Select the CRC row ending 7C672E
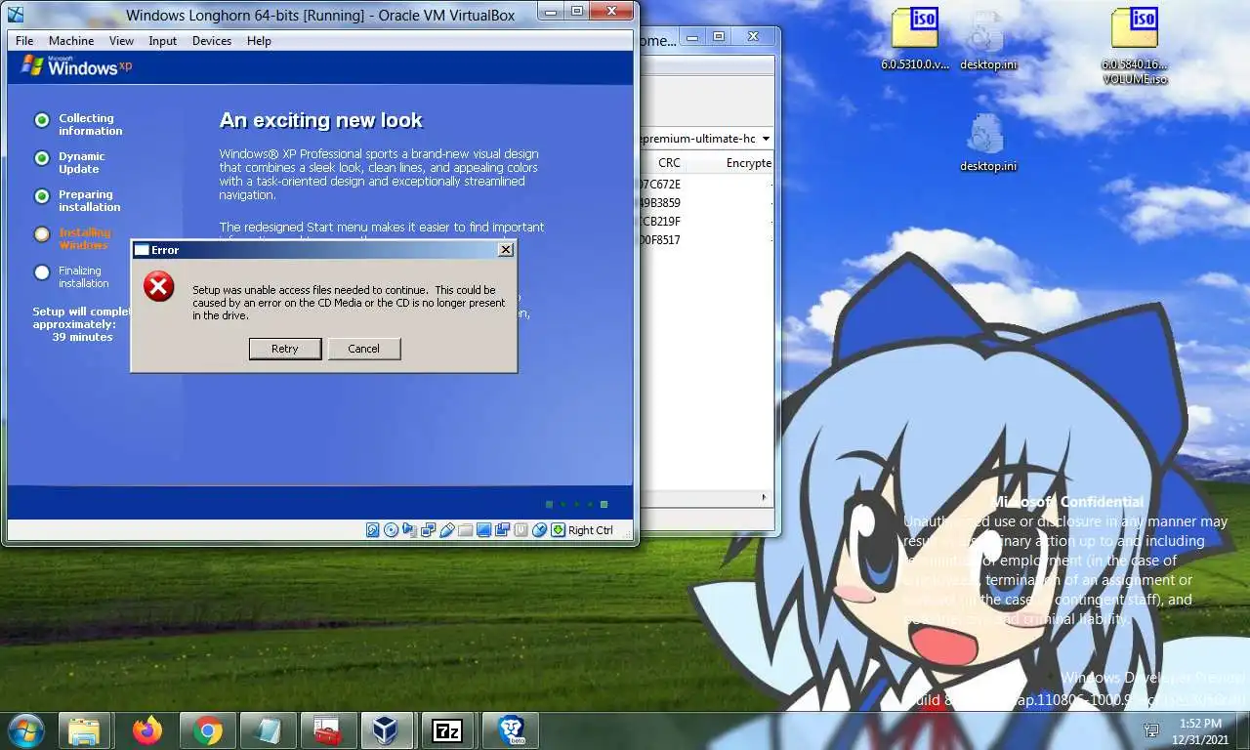 (x=705, y=185)
